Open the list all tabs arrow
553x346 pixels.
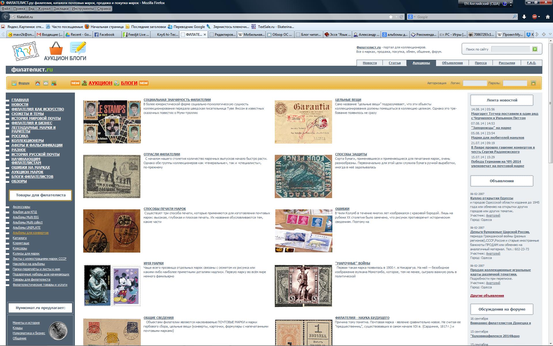coord(550,34)
